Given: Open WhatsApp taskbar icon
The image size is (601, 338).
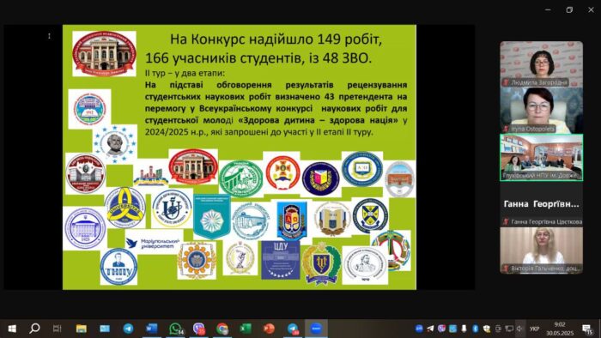Looking at the screenshot, I should coord(175,329).
